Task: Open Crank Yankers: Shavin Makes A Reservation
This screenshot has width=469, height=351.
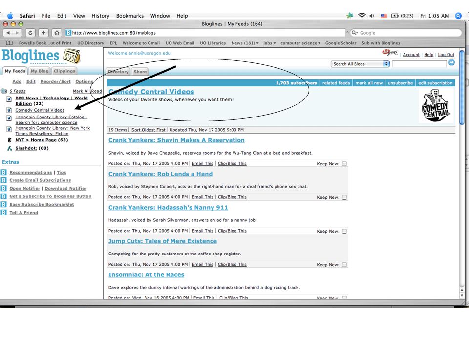Action: coord(176,140)
